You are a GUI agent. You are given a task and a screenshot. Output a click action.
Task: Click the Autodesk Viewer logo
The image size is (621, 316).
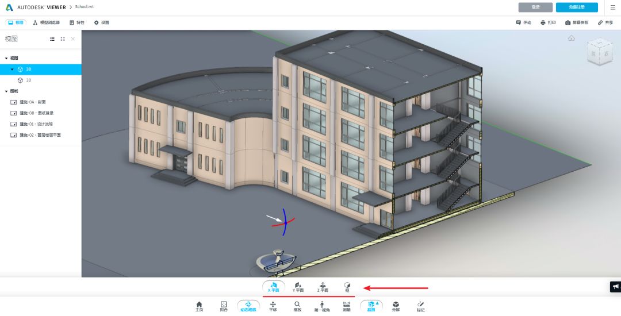35,7
